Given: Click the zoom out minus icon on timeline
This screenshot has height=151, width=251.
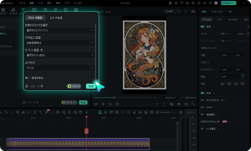Looking at the screenshot, I should pyautogui.click(x=157, y=112).
